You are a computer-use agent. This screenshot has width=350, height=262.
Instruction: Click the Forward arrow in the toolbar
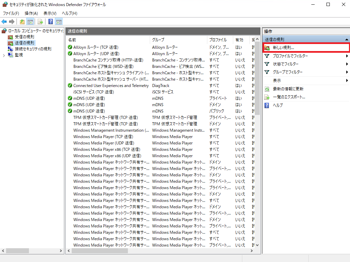[x=12, y=21]
